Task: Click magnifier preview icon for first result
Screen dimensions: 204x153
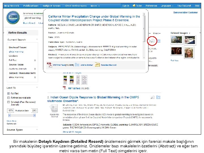Action: (152, 41)
